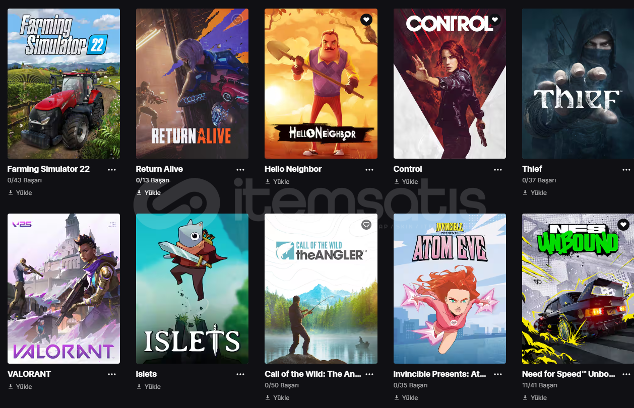634x408 pixels.
Task: Toggle favorite heart on Control cover
Action: coord(495,20)
